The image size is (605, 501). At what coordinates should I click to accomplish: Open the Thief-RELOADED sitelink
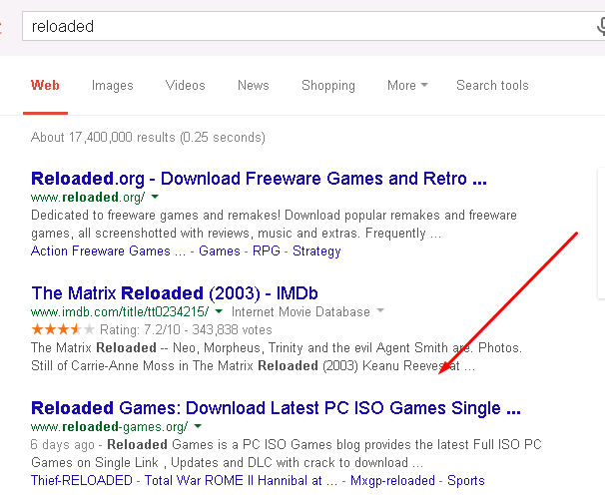click(x=82, y=481)
